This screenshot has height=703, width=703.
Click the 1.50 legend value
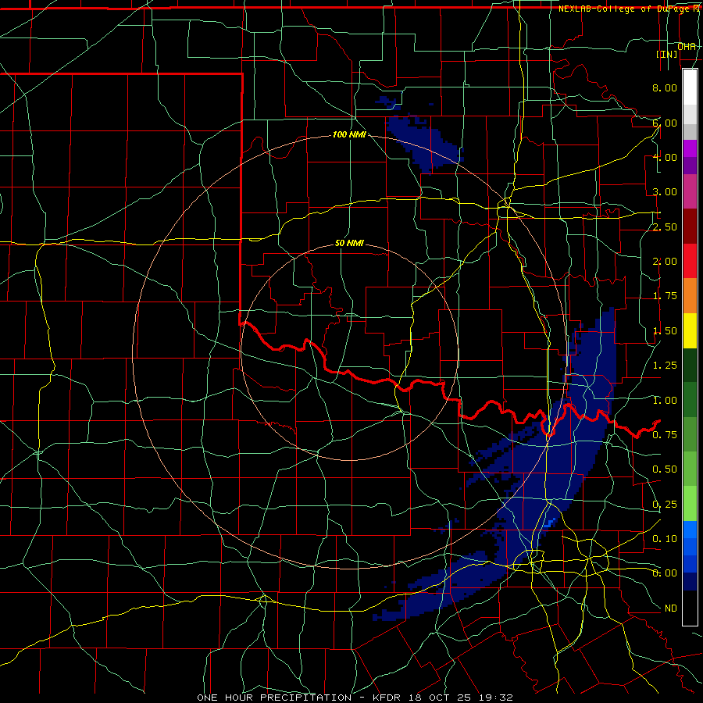click(x=665, y=331)
